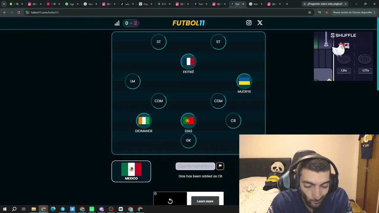
Task: Switch to the Google 'nico' tab
Action: [91, 4]
